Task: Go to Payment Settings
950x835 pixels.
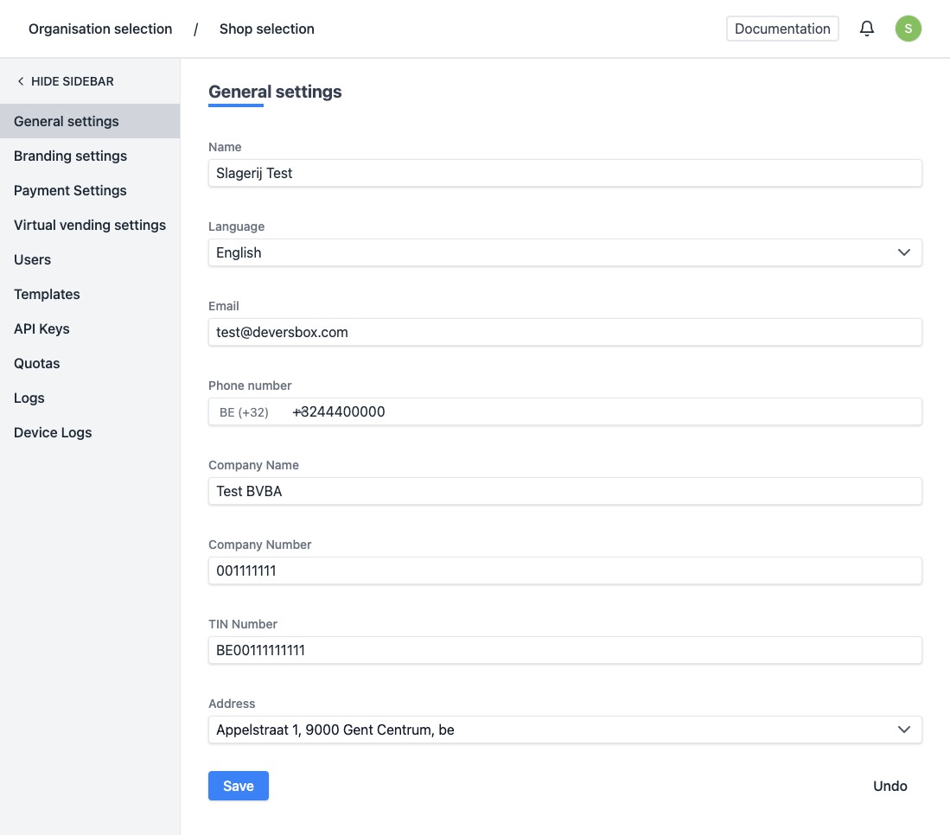Action: click(70, 190)
